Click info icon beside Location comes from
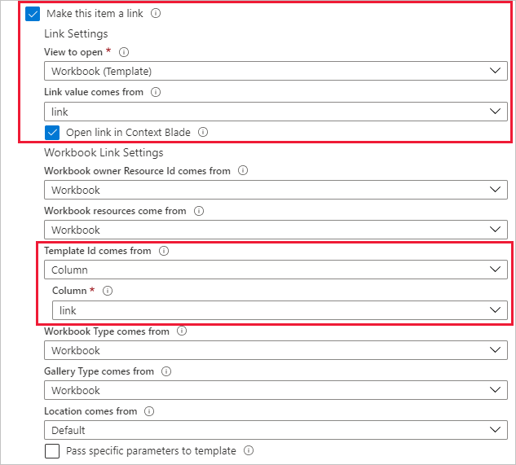The height and width of the screenshot is (465, 516). pyautogui.click(x=149, y=411)
